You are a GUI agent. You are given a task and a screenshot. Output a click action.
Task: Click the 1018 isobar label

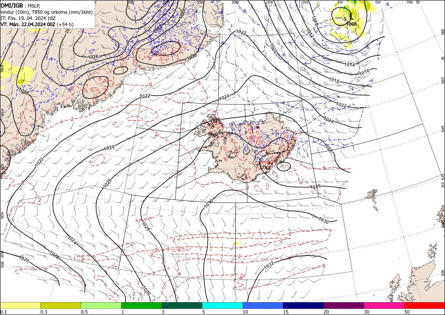coord(334,80)
